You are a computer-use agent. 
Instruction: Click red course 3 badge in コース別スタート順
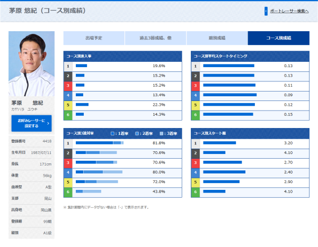(x=195, y=162)
